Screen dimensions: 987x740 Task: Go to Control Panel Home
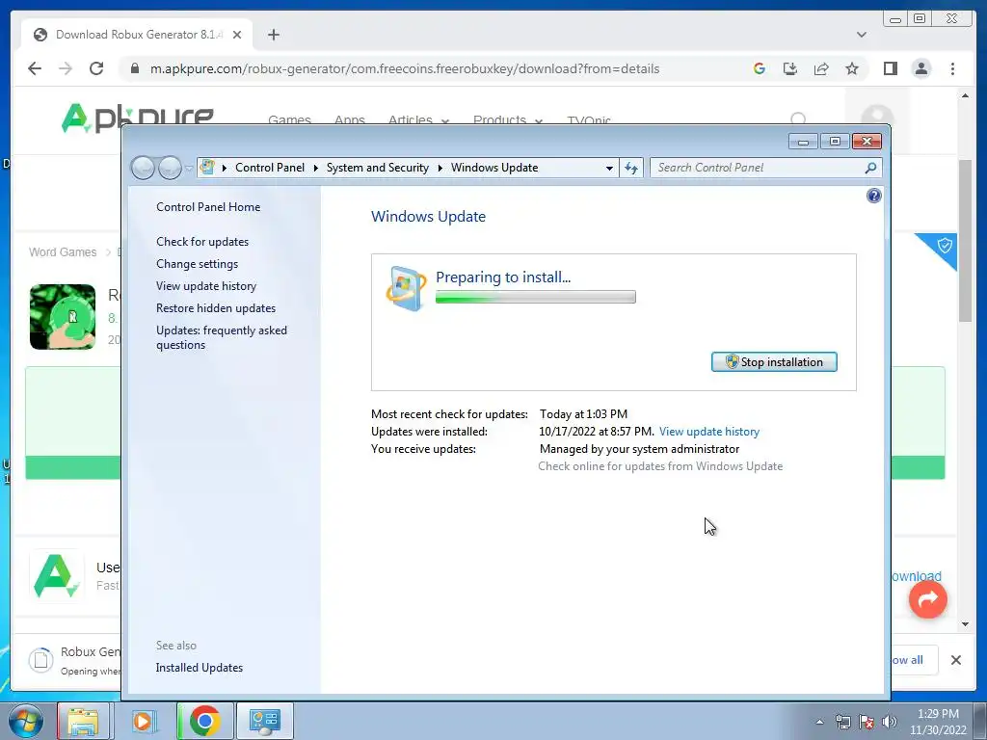208,207
